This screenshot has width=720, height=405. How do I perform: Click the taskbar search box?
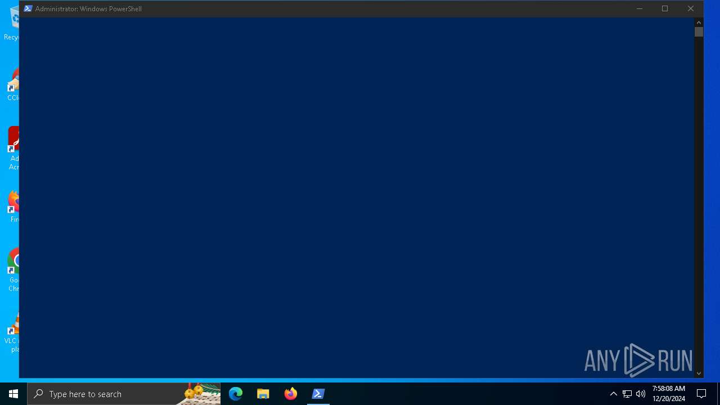[x=124, y=394]
